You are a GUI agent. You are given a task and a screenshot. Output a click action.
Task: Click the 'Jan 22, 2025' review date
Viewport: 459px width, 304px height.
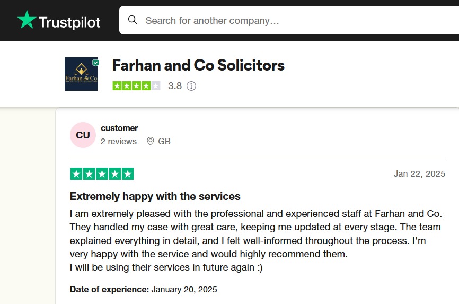point(419,173)
